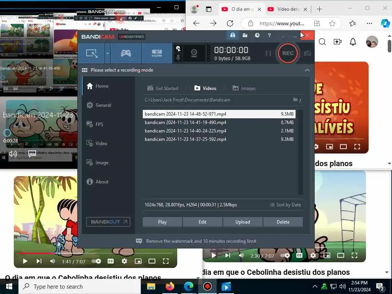
Task: Click the Upload button
Action: click(242, 222)
